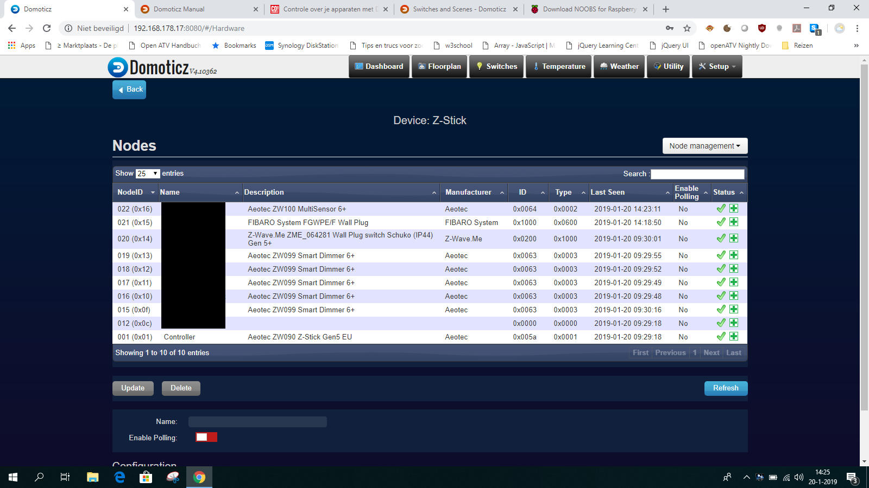The height and width of the screenshot is (488, 869).
Task: Click green plus icon for node 022 row
Action: coord(734,208)
